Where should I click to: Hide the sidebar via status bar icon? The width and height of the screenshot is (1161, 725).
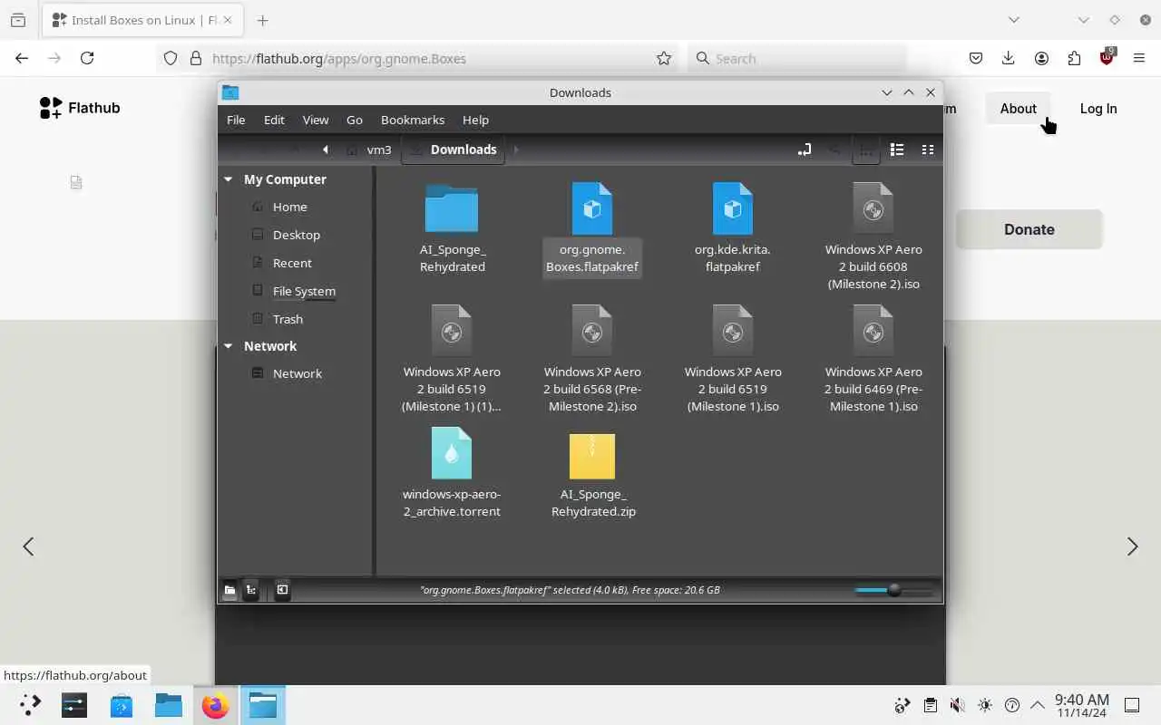click(x=282, y=590)
